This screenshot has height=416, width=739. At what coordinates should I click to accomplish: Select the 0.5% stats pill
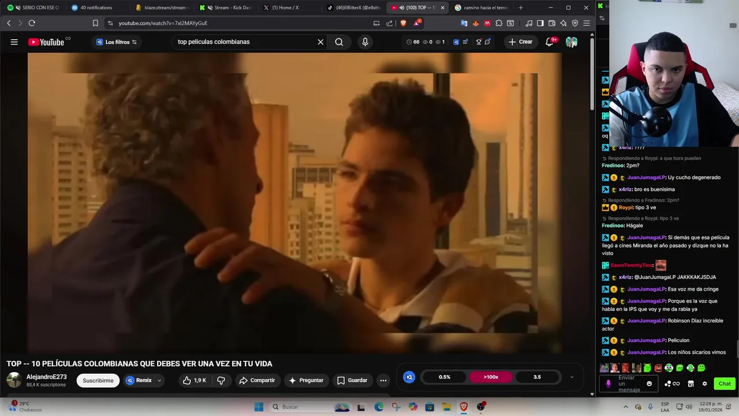445,377
